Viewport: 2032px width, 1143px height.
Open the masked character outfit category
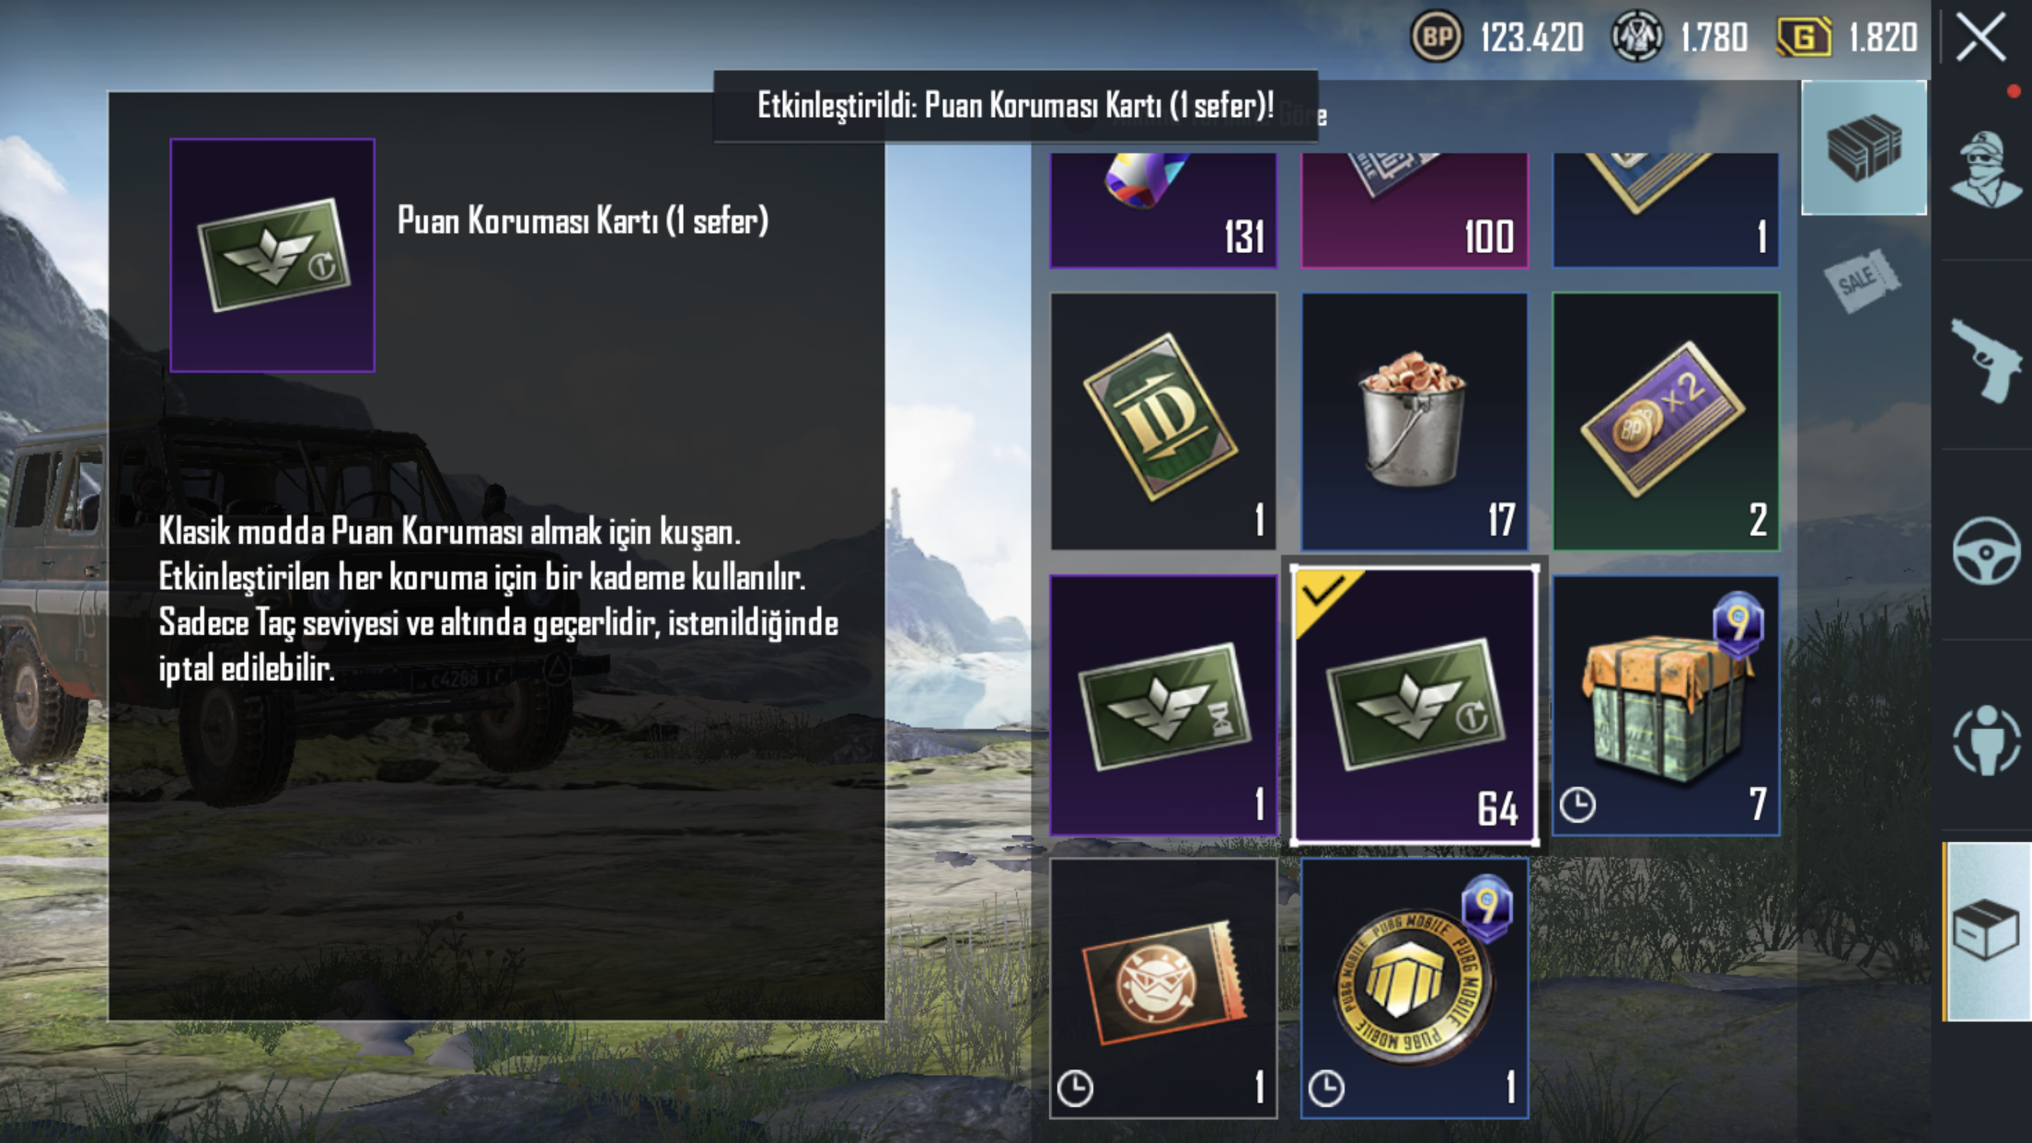click(x=1986, y=170)
